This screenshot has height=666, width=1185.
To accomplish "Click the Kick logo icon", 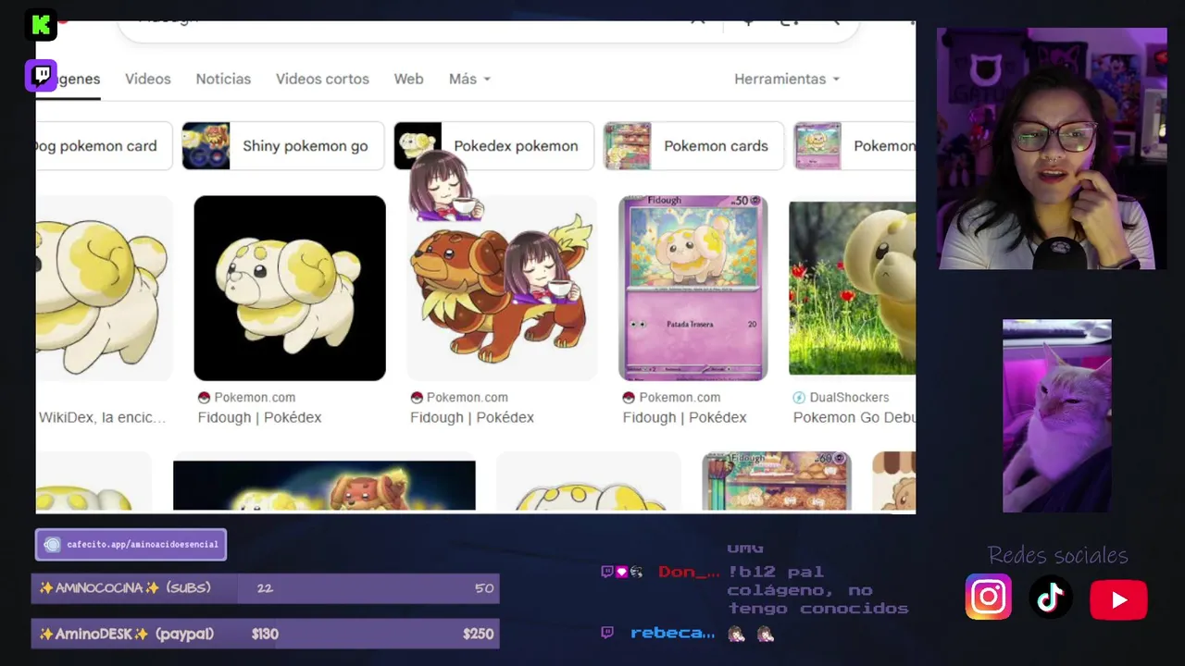I will [41, 25].
